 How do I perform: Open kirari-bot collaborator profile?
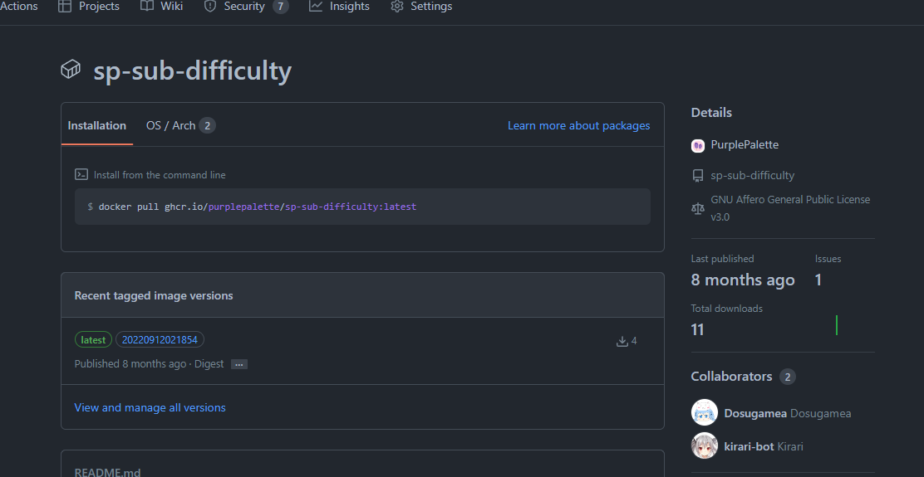(749, 446)
